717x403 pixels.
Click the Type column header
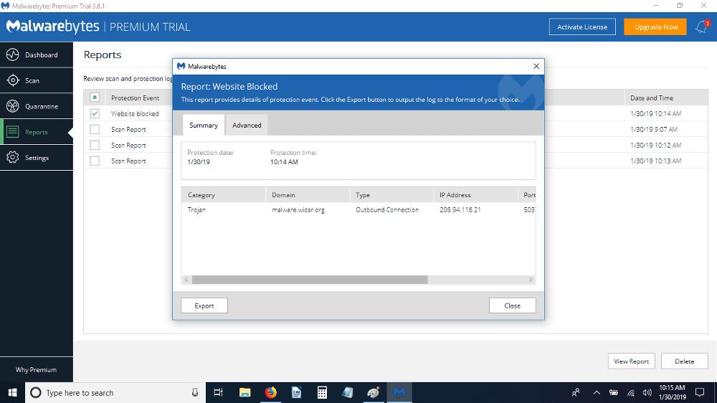point(391,195)
